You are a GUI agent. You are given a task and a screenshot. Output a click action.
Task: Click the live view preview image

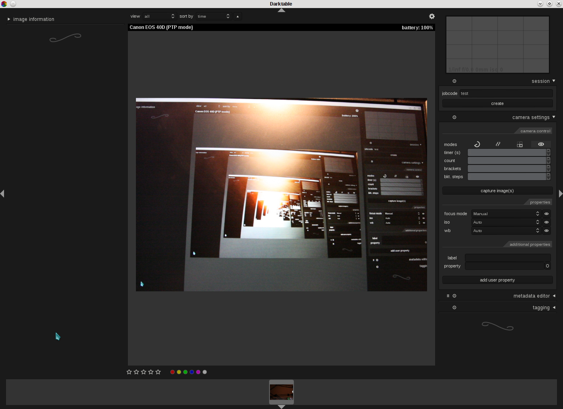[x=281, y=195]
